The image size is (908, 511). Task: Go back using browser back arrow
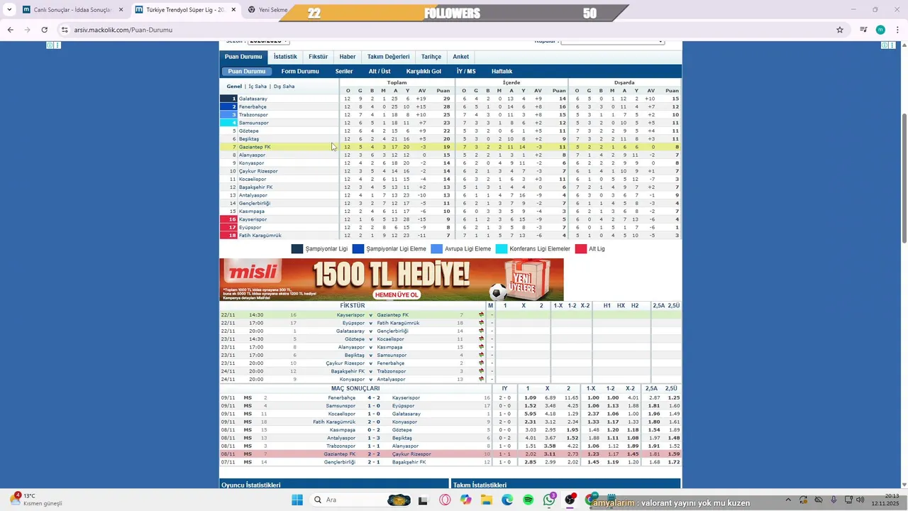tap(10, 30)
